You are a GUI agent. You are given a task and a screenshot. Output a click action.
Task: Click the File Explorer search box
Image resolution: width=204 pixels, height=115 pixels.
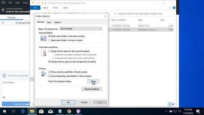point(143,13)
